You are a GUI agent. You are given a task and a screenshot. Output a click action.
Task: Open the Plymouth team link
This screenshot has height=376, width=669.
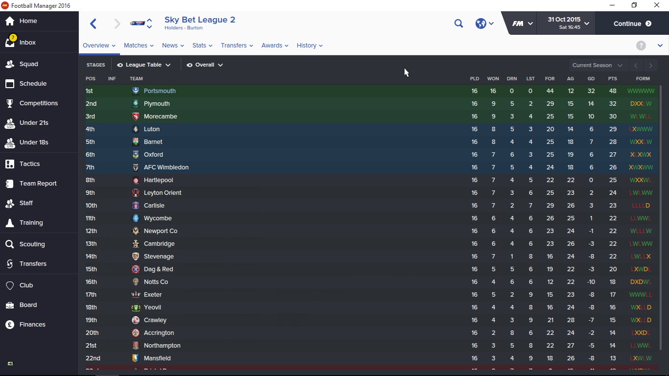coord(157,104)
